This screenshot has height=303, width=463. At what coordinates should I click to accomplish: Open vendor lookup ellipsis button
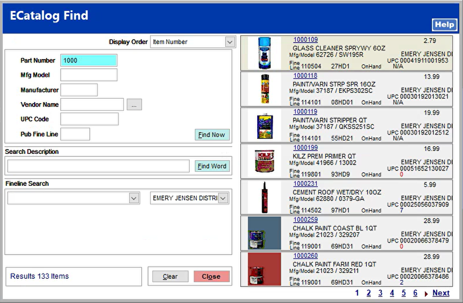click(x=134, y=105)
